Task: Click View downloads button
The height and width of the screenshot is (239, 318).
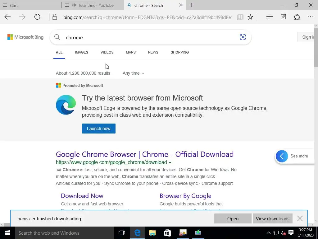Action: coord(273,218)
